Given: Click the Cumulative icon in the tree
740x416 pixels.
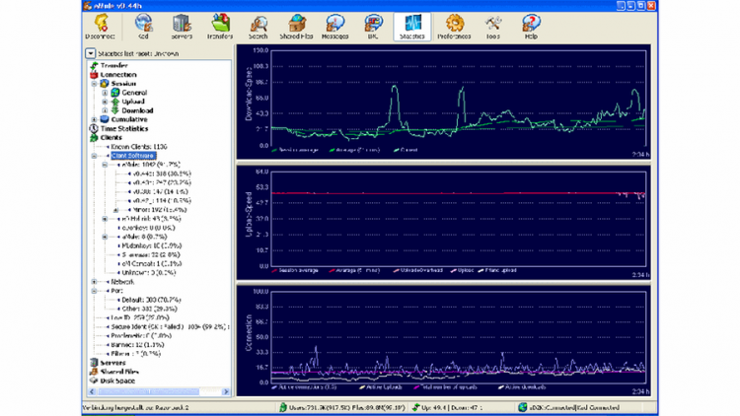Looking at the screenshot, I should click(105, 119).
